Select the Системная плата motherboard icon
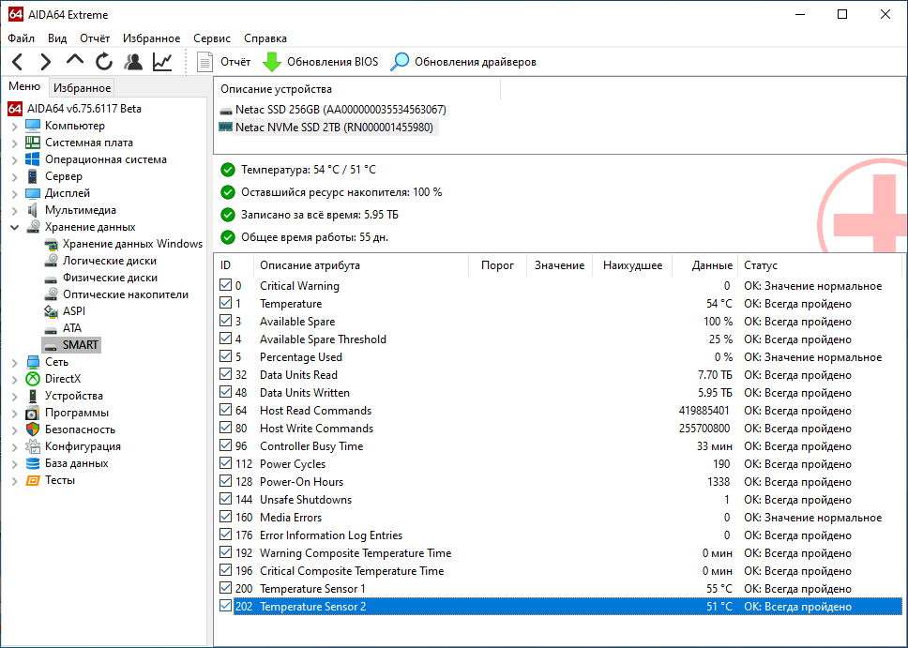Screen dimensions: 908x648 point(33,143)
